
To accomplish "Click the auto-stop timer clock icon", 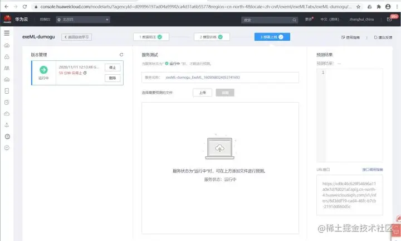I will 85,73.
